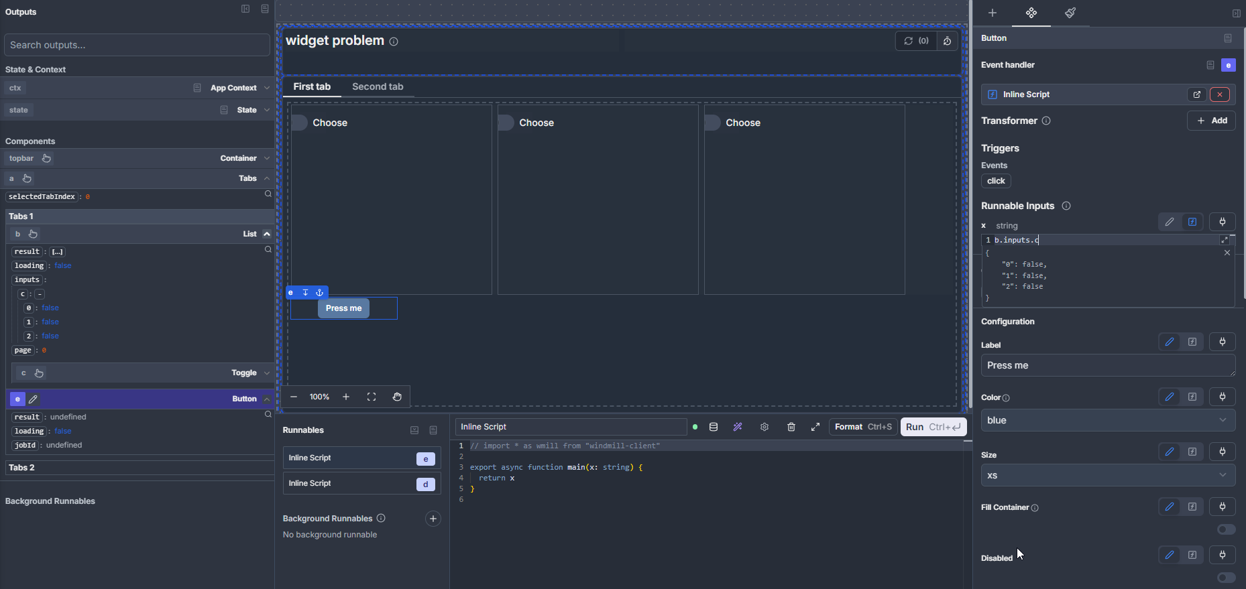Switch Label to eval expression mode
Viewport: 1246px width, 589px height.
coord(1192,342)
